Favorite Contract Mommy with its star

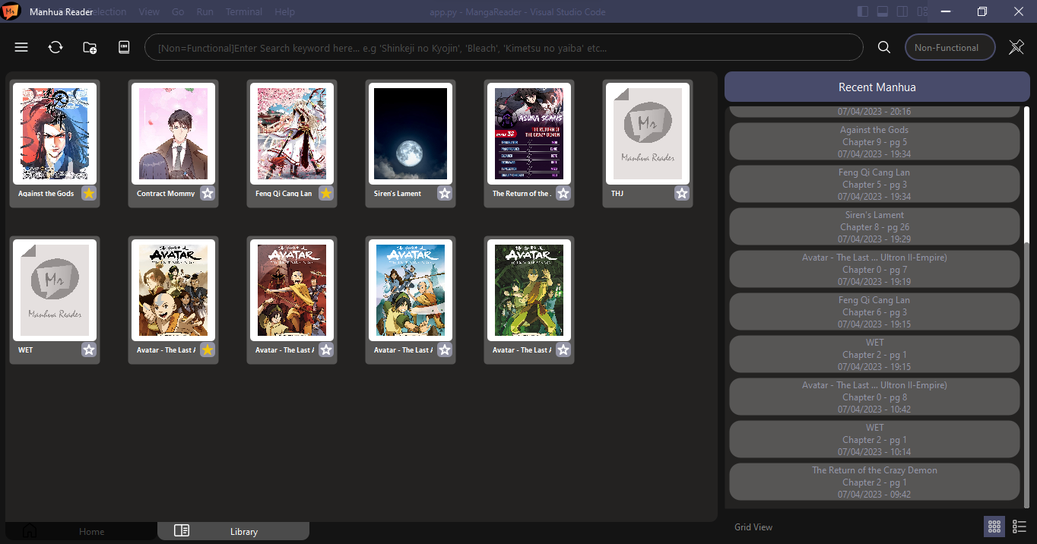208,193
